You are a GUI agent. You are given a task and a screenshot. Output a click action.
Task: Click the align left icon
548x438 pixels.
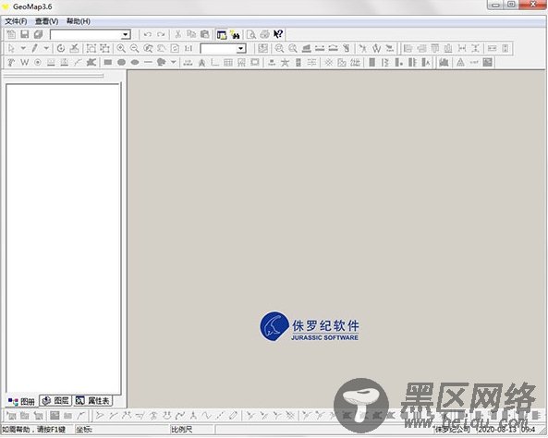click(408, 48)
